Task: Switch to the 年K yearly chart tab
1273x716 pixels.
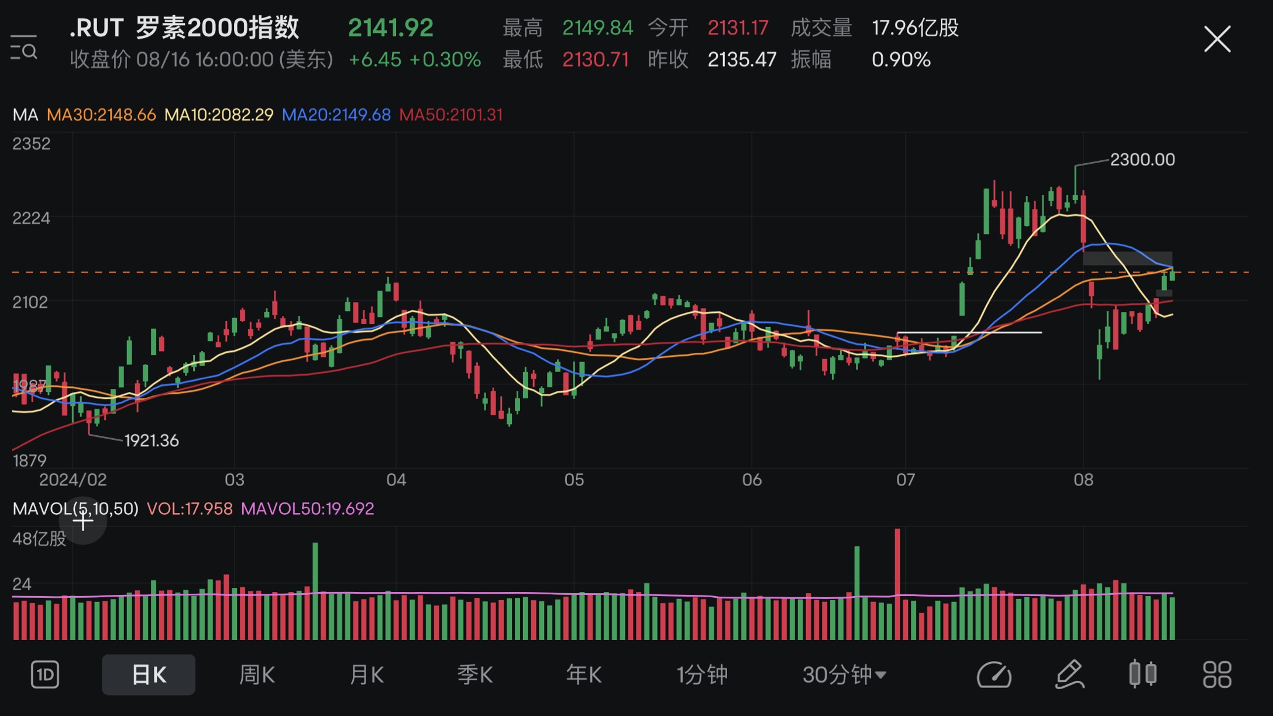Action: pyautogui.click(x=583, y=675)
